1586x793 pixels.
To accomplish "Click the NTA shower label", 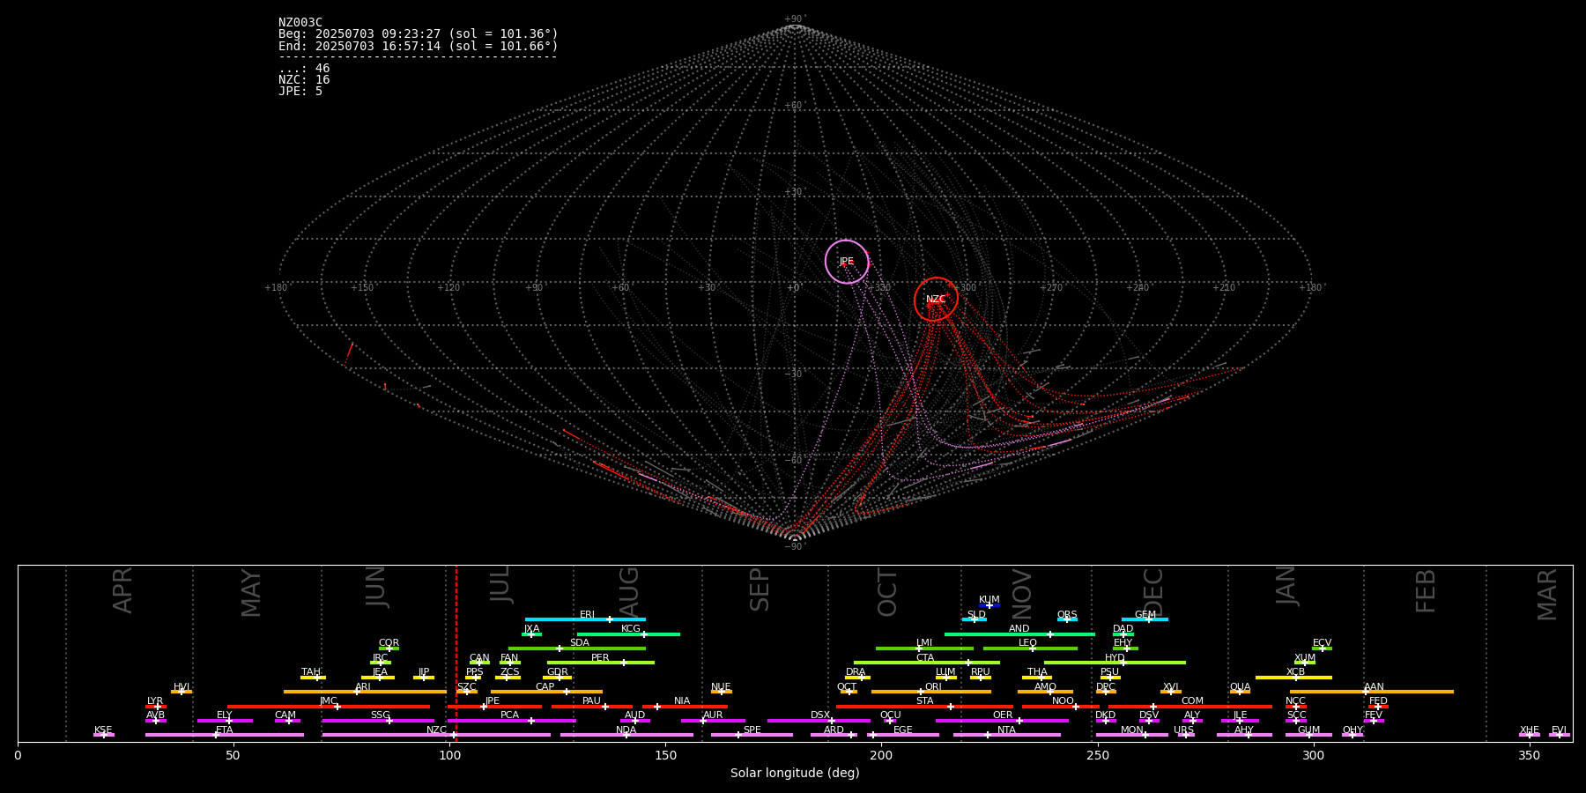I will pos(1006,730).
